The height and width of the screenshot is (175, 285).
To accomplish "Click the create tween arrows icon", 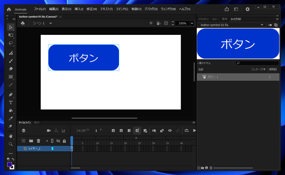I will point(170,130).
